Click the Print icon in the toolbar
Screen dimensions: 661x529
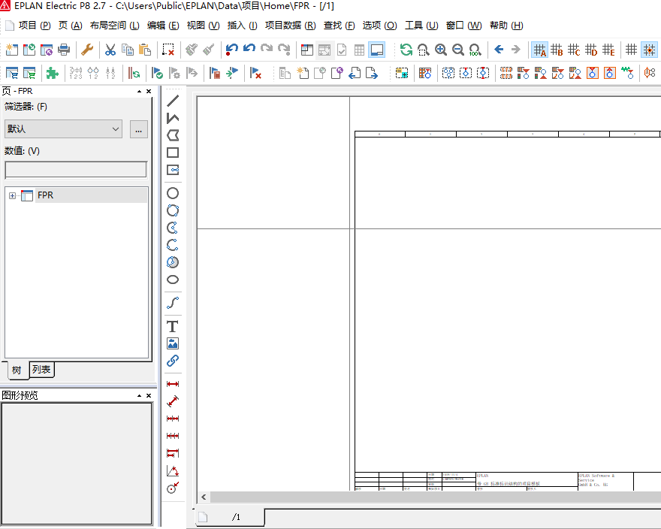(64, 50)
